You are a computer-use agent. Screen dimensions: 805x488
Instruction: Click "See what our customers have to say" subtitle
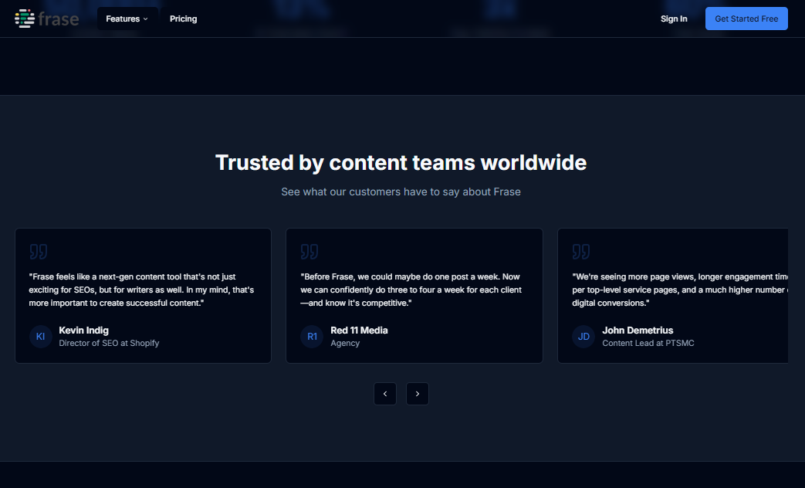401,192
